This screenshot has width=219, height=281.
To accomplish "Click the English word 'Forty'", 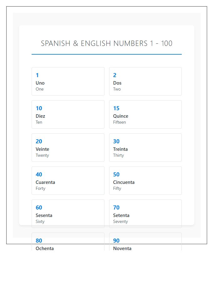I will click(x=41, y=189).
